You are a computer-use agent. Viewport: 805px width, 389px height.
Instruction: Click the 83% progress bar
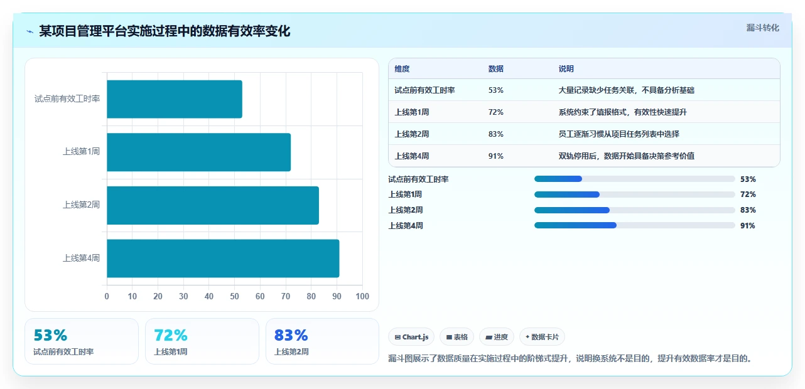coord(634,210)
